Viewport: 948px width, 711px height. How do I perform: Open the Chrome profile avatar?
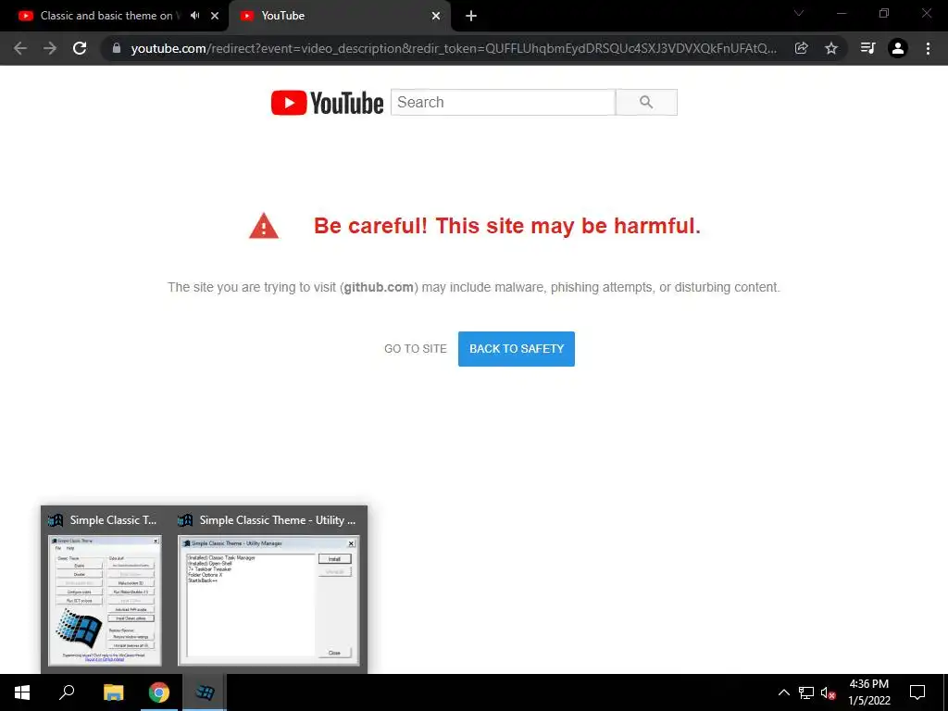click(898, 48)
